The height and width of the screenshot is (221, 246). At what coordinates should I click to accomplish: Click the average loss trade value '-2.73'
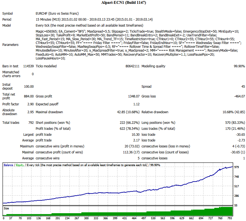[241, 140]
